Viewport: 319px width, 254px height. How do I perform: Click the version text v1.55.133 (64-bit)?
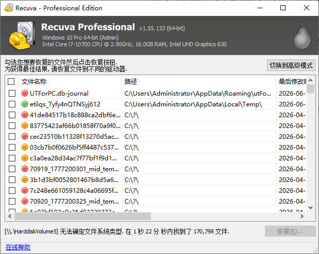coord(162,28)
